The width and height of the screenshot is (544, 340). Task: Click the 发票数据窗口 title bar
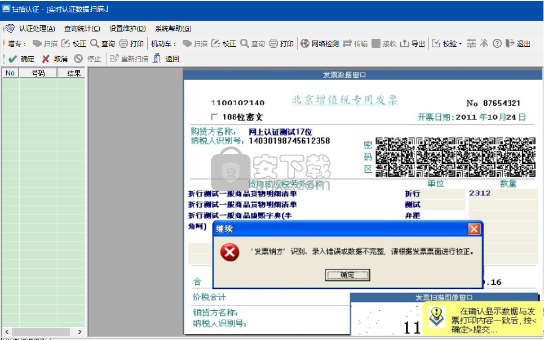(x=362, y=74)
